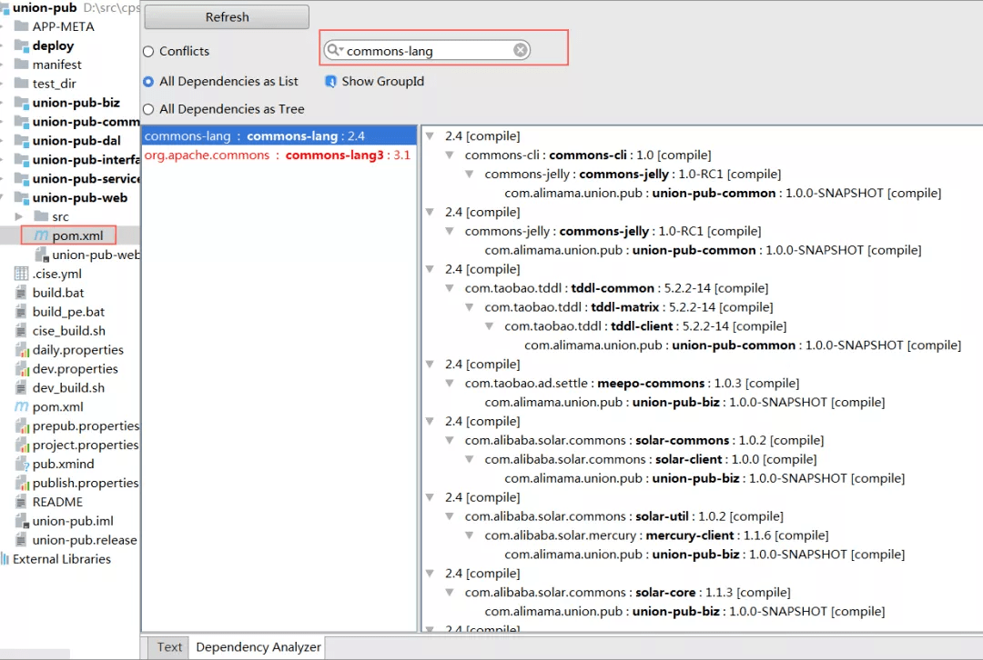This screenshot has height=660, width=983.
Task: Toggle the Show GroupId checkbox
Action: [x=330, y=82]
